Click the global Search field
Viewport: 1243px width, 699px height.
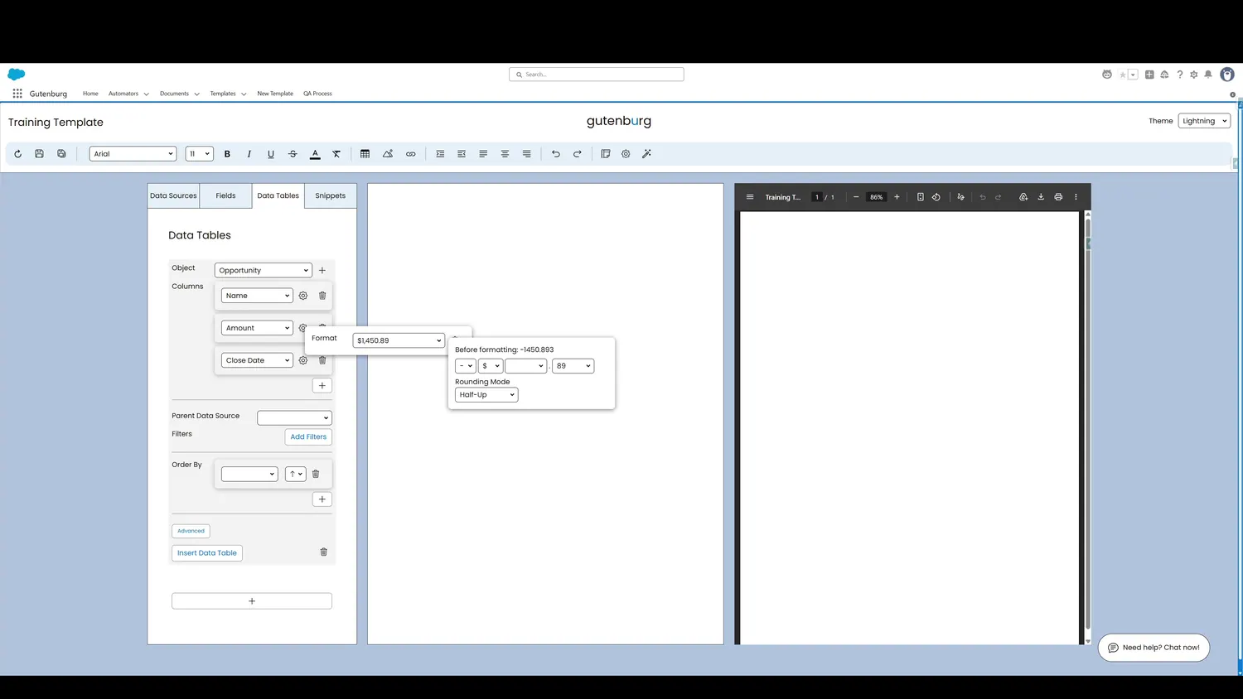pos(597,75)
